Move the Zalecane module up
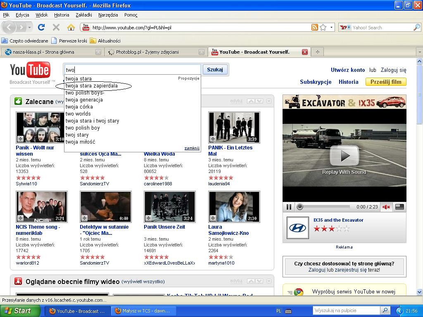 251,101
